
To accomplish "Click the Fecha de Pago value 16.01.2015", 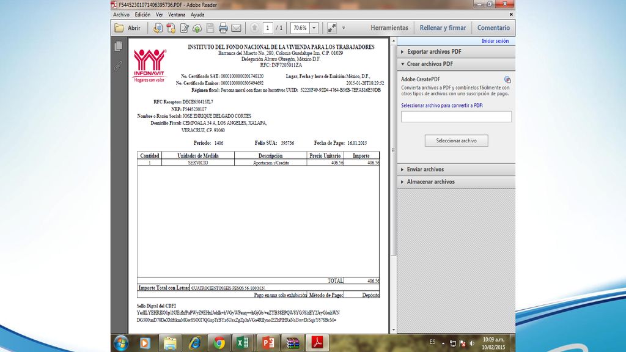I will [357, 143].
